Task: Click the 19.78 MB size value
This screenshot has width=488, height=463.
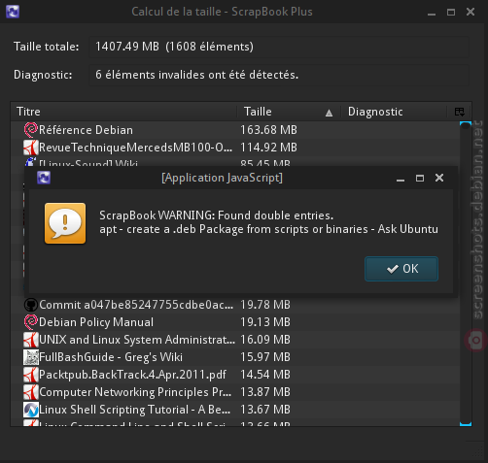Action: 265,305
